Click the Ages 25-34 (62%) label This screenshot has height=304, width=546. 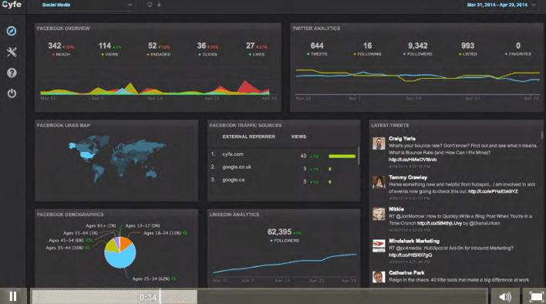(151, 279)
